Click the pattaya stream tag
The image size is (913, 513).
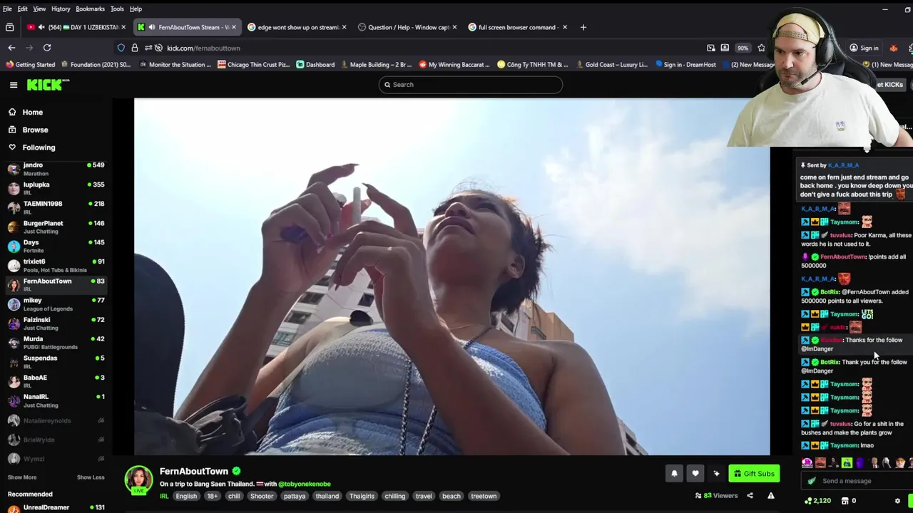[294, 496]
